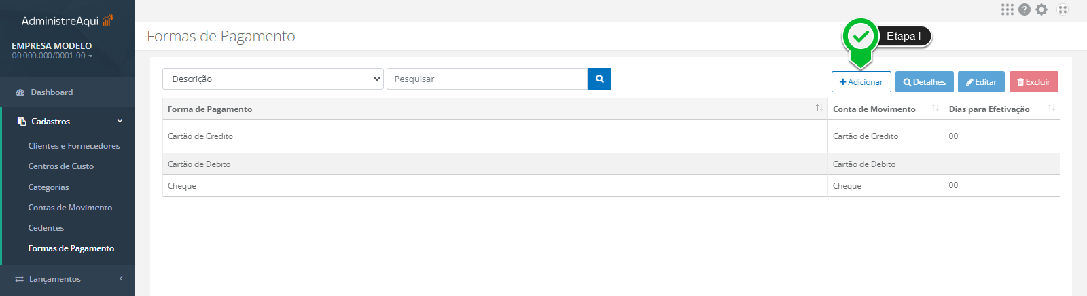Click the Editar button
Image resolution: width=1087 pixels, height=296 pixels.
click(981, 82)
